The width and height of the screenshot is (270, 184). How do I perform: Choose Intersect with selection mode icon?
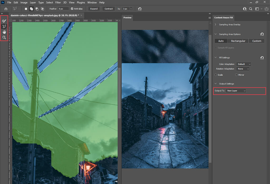point(42,9)
